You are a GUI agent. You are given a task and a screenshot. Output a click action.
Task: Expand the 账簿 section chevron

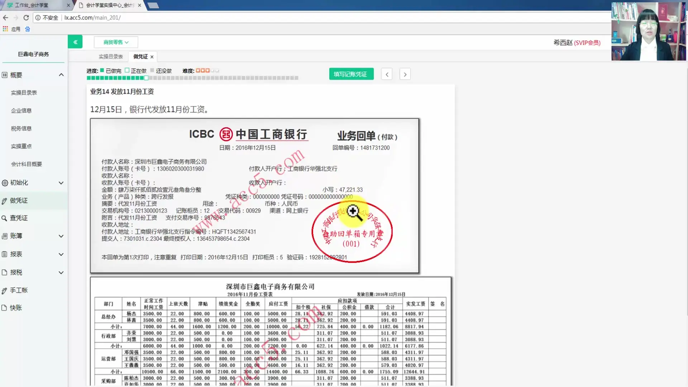click(61, 236)
